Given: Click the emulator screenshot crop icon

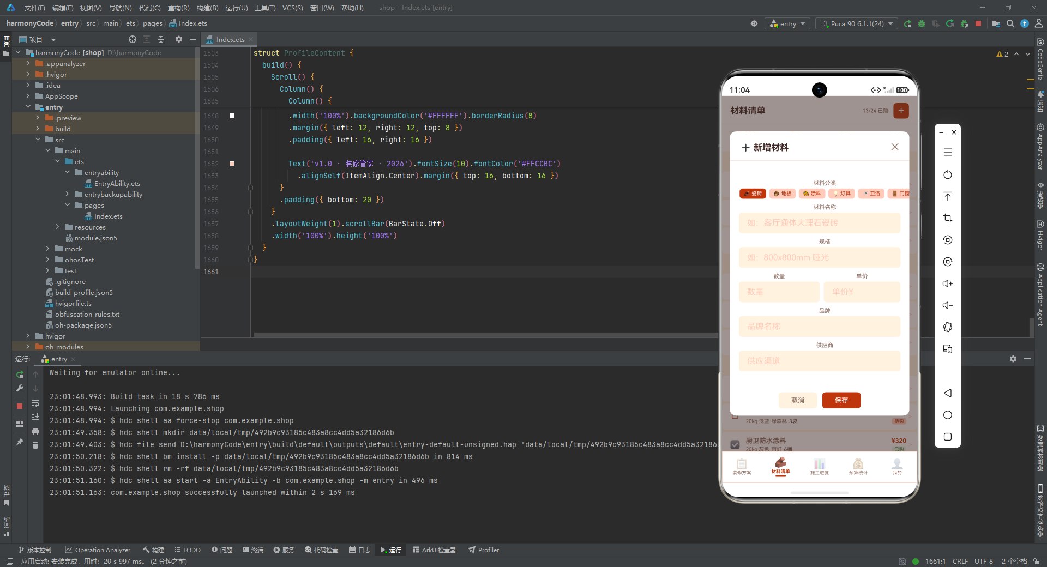Looking at the screenshot, I should coord(948,218).
